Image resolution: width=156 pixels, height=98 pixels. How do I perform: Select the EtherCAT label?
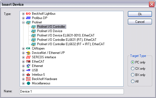point(38,62)
